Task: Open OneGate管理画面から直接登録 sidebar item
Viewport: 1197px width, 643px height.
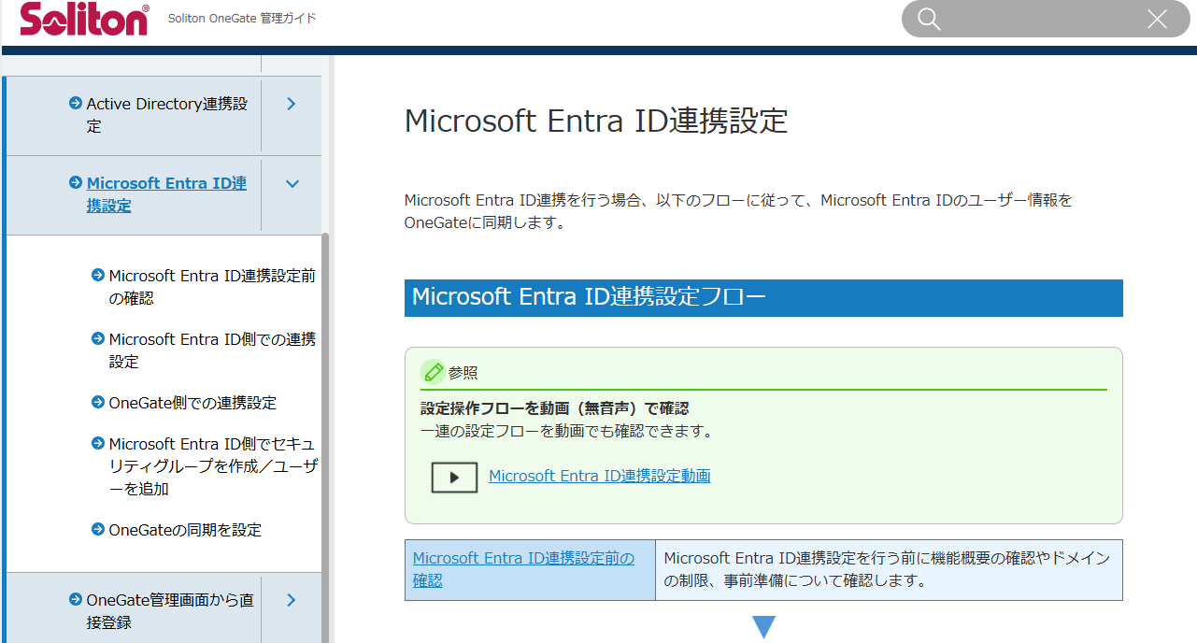Action: (x=170, y=611)
